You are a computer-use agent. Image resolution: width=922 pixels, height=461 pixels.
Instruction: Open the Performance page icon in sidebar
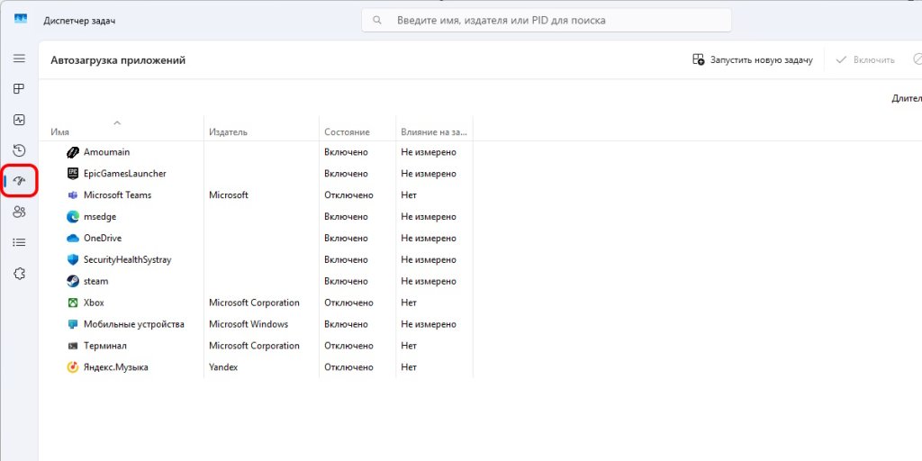click(20, 120)
